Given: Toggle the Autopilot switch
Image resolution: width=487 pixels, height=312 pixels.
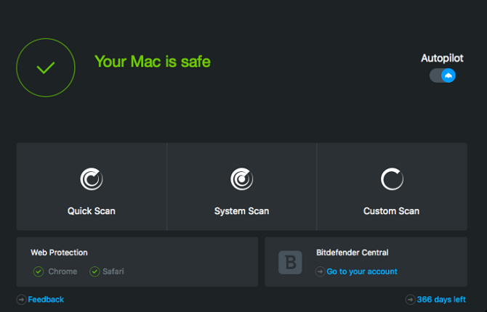Looking at the screenshot, I should 442,75.
